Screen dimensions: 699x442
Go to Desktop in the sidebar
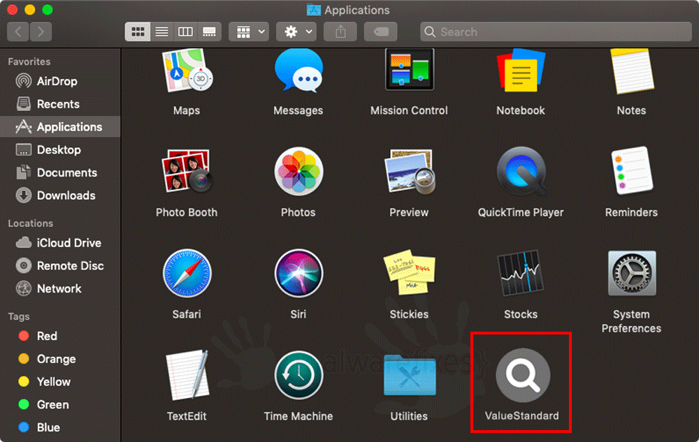[x=60, y=150]
